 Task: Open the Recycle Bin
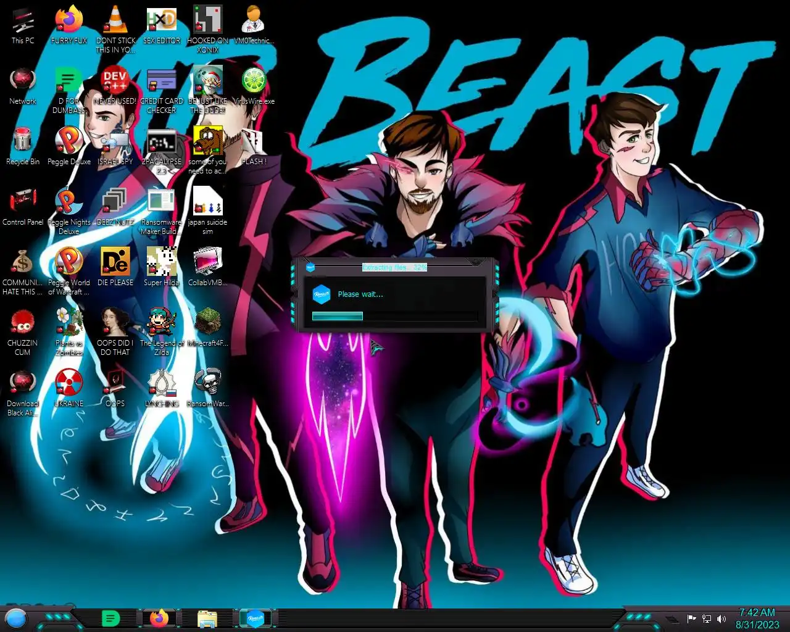click(23, 146)
